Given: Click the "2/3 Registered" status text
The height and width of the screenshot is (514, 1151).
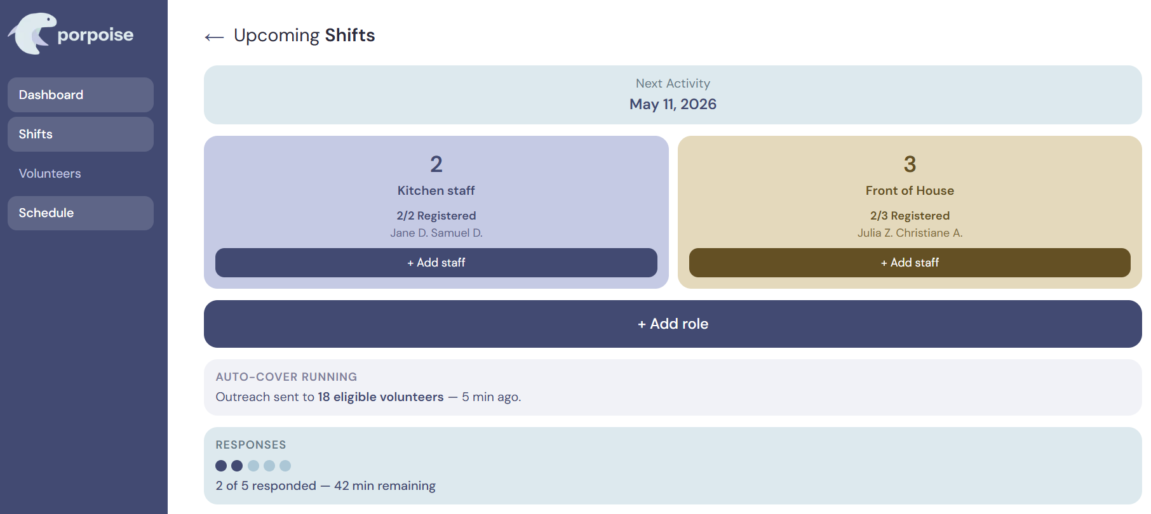Looking at the screenshot, I should point(910,216).
